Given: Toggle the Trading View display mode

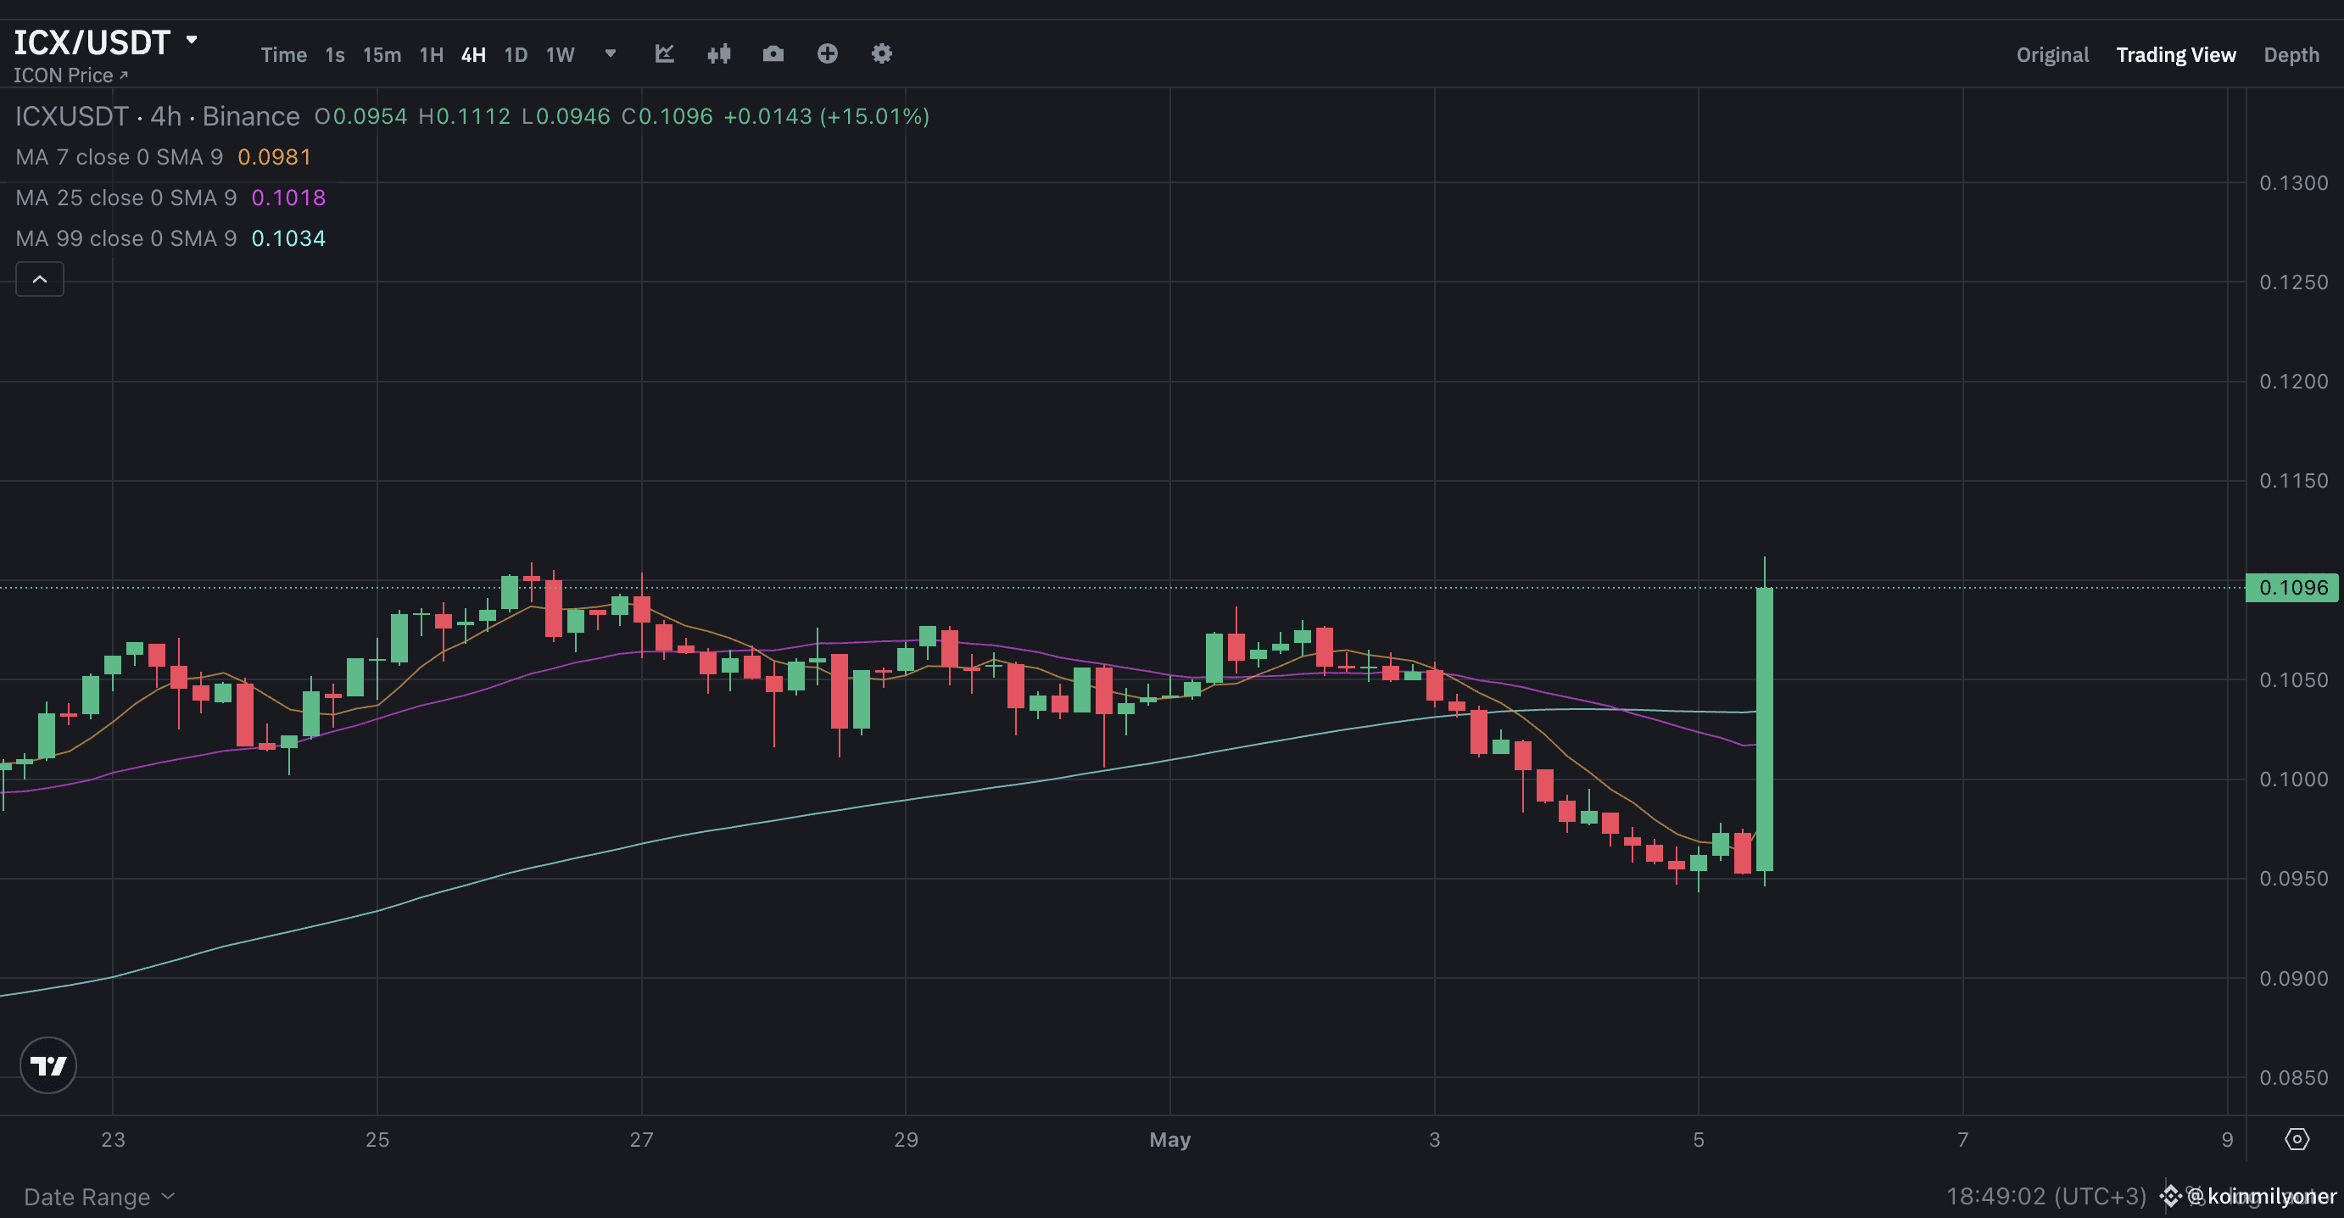Looking at the screenshot, I should [x=2177, y=53].
